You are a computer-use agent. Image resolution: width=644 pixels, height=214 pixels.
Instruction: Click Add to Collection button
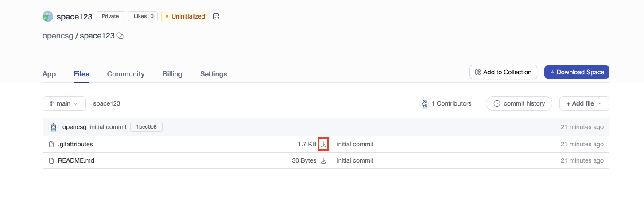503,72
